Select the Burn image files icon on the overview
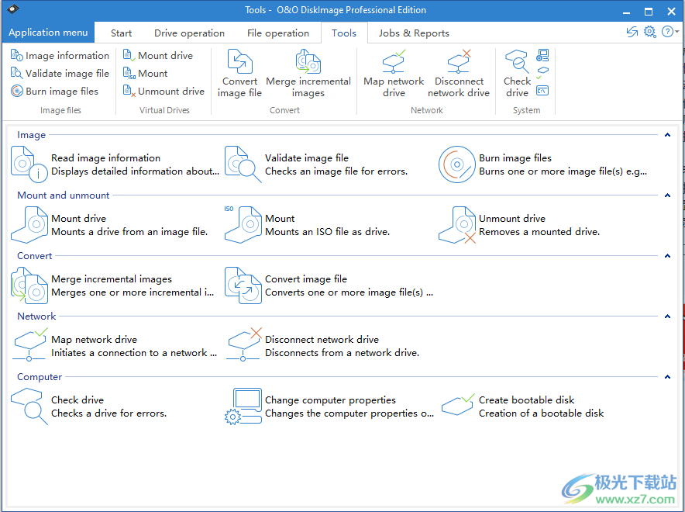The height and width of the screenshot is (512, 685). 456,164
